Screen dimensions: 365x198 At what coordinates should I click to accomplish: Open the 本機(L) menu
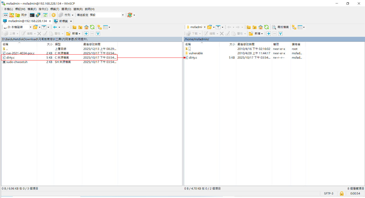[x=8, y=9]
